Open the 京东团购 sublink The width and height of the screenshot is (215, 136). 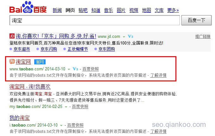click(107, 49)
